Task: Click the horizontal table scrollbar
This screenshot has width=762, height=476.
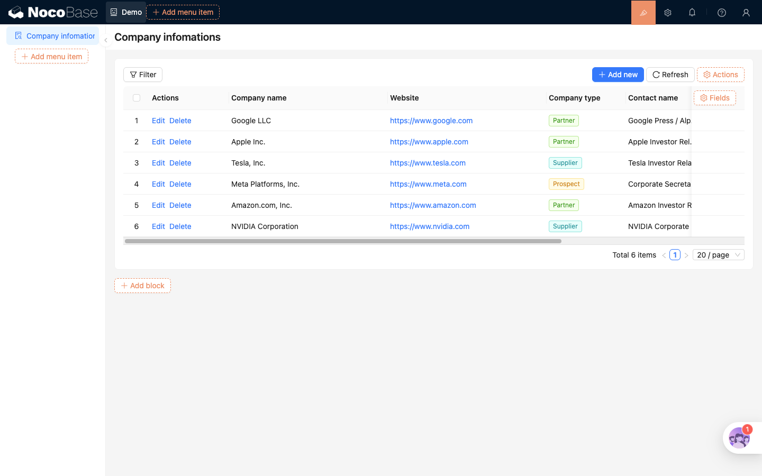Action: pos(343,241)
